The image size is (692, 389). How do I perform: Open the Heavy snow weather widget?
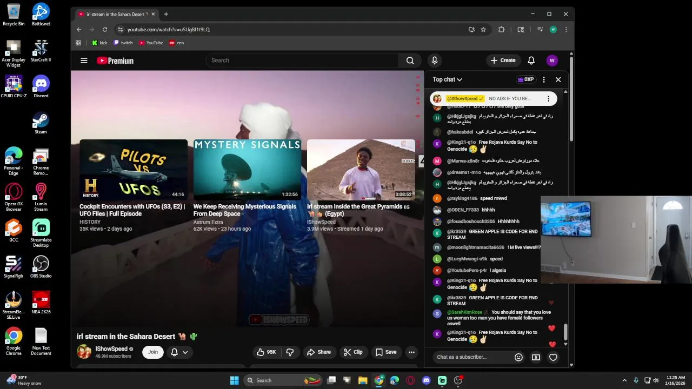click(24, 380)
